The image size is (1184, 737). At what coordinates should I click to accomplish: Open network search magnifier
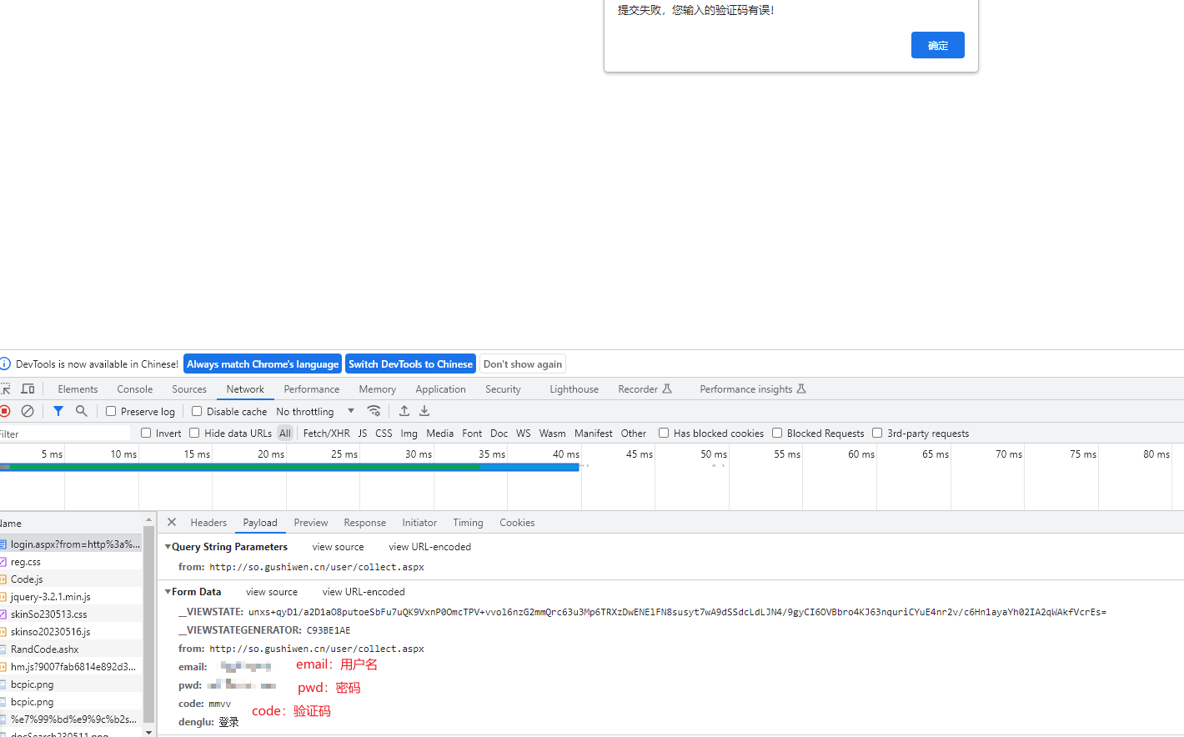81,411
